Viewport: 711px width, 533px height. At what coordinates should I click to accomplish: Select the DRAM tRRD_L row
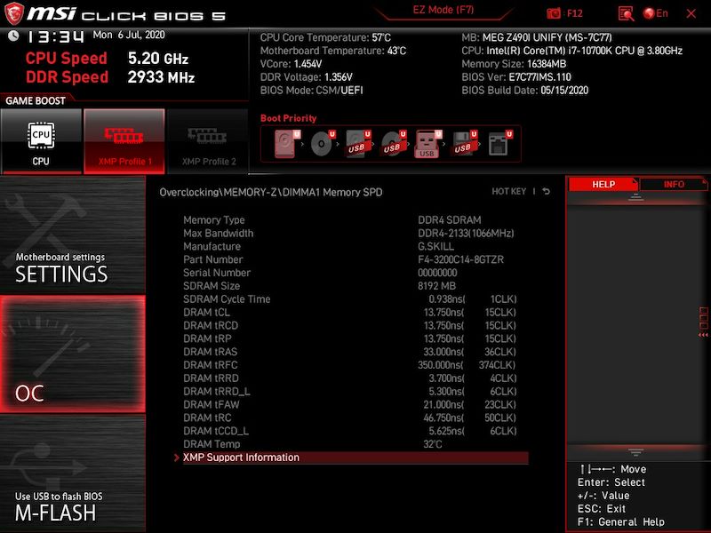(x=355, y=391)
